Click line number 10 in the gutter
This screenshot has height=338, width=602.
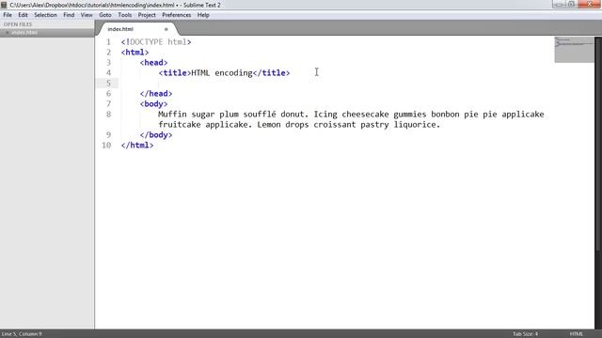coord(106,146)
